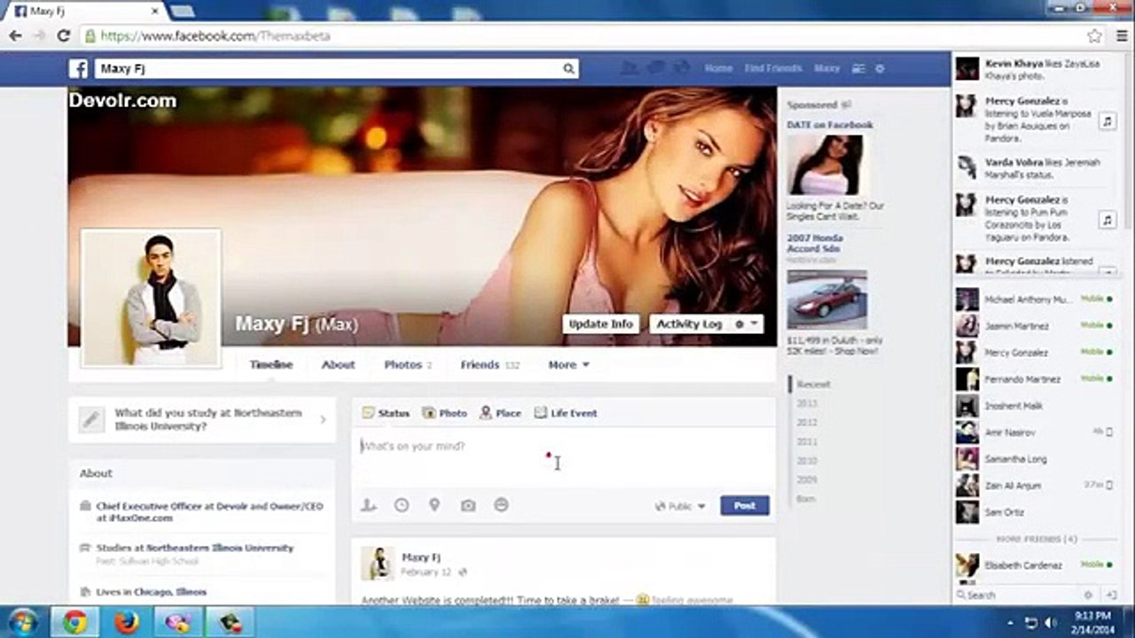Screen dimensions: 1135x638
Task: Open the DATE on Facebook ad link
Action: coord(830,125)
